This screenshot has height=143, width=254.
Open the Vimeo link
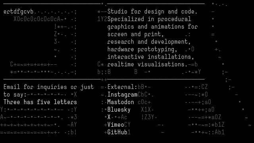(115, 125)
